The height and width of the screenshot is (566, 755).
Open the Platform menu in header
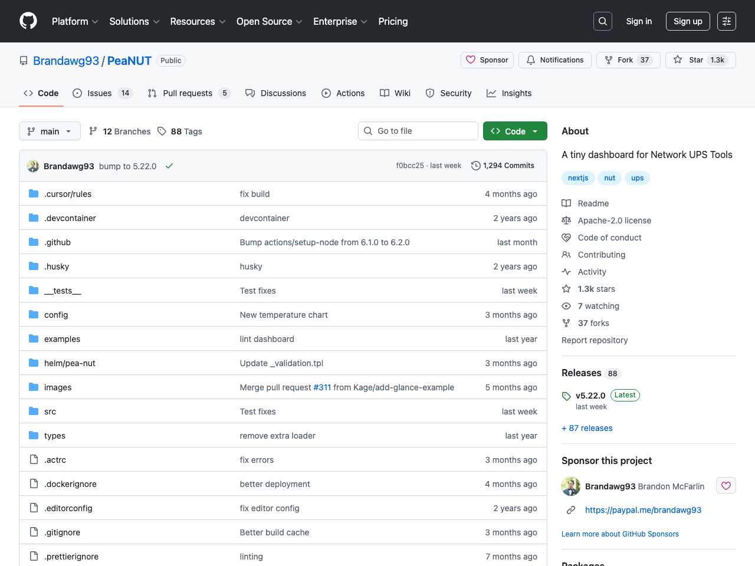coord(75,21)
